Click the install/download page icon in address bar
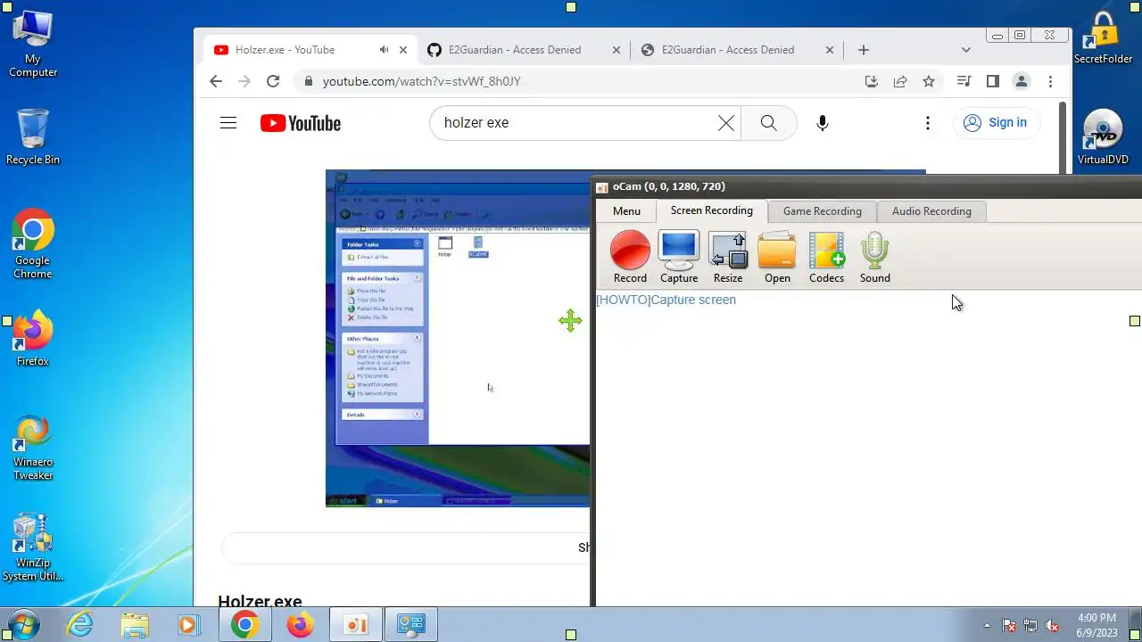 (x=872, y=81)
